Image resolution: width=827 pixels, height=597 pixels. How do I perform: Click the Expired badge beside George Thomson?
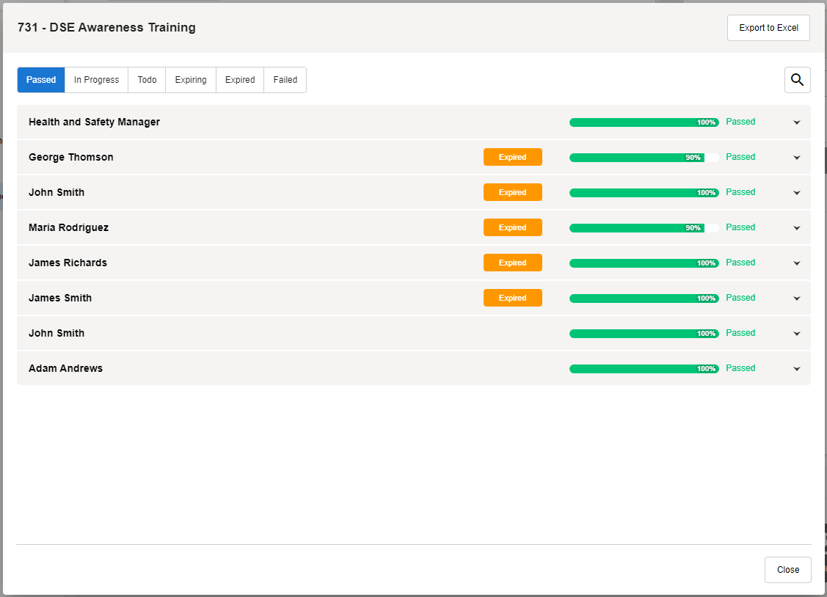[512, 157]
